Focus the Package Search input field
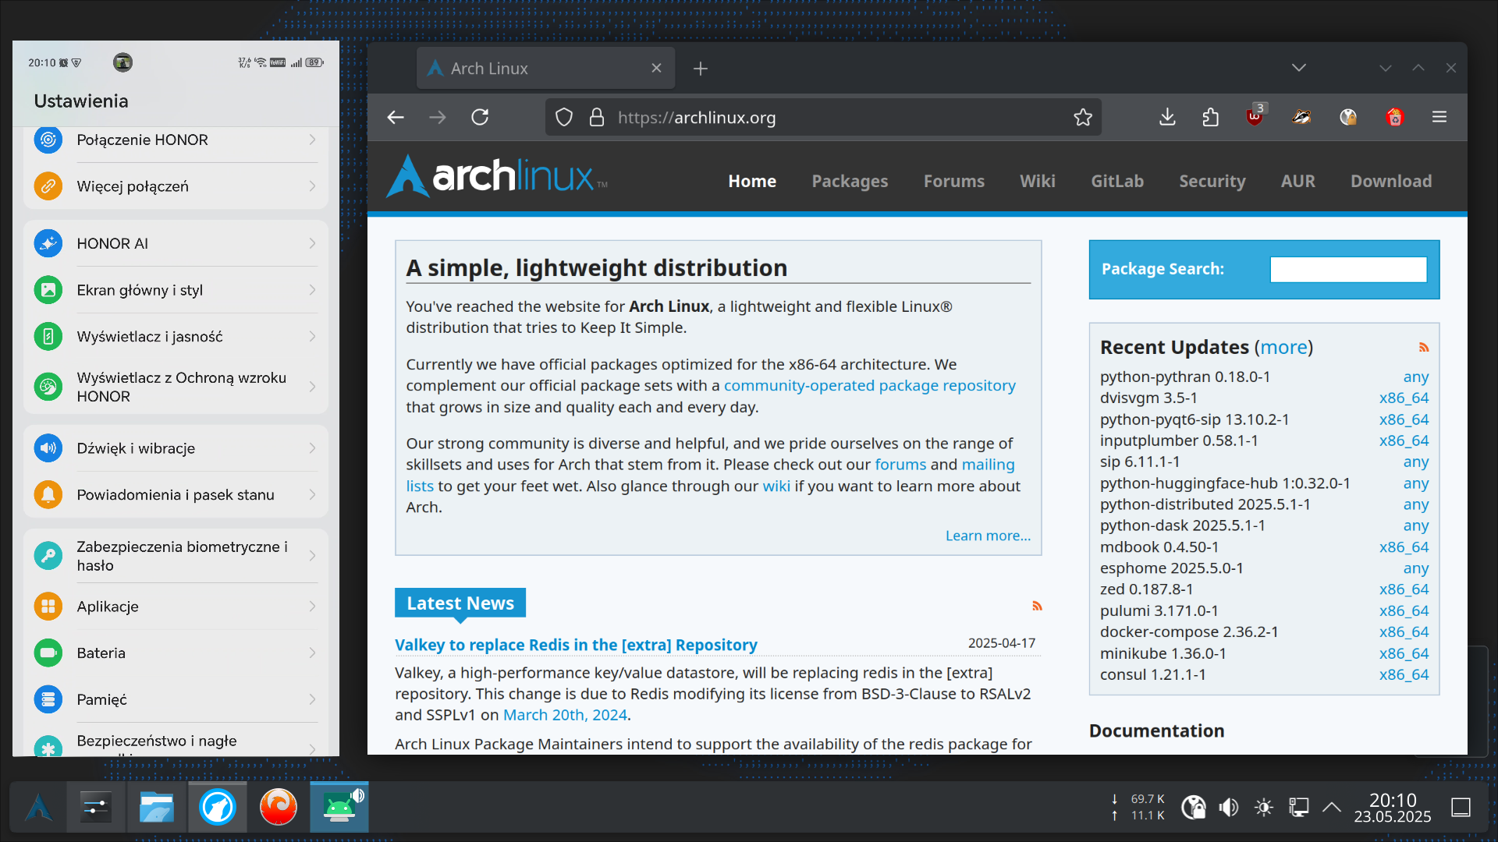The width and height of the screenshot is (1498, 842). 1348,269
